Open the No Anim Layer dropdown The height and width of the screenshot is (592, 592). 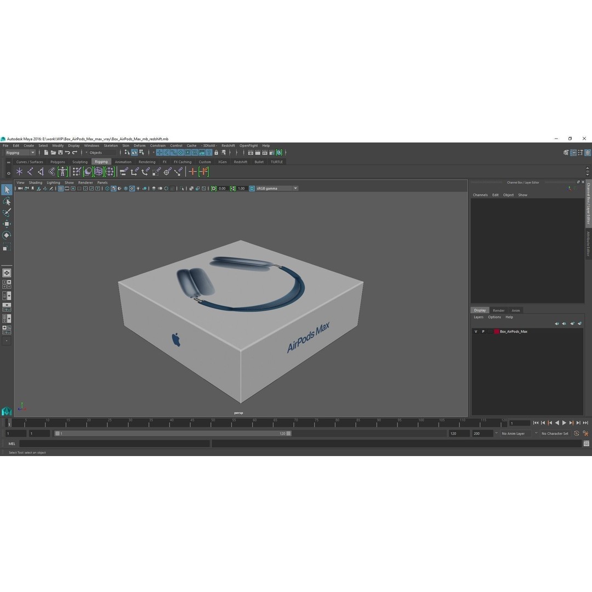(x=516, y=434)
